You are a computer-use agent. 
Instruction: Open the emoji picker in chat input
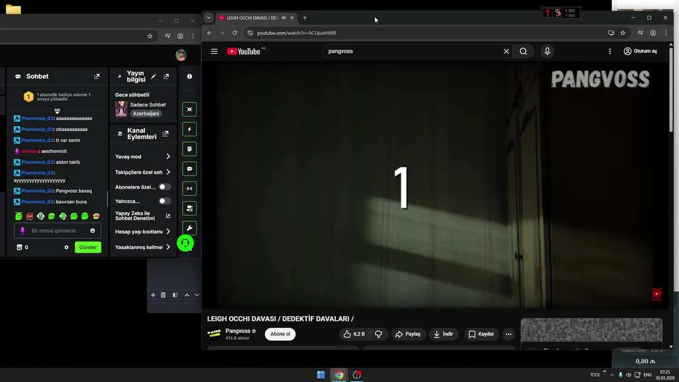(93, 231)
